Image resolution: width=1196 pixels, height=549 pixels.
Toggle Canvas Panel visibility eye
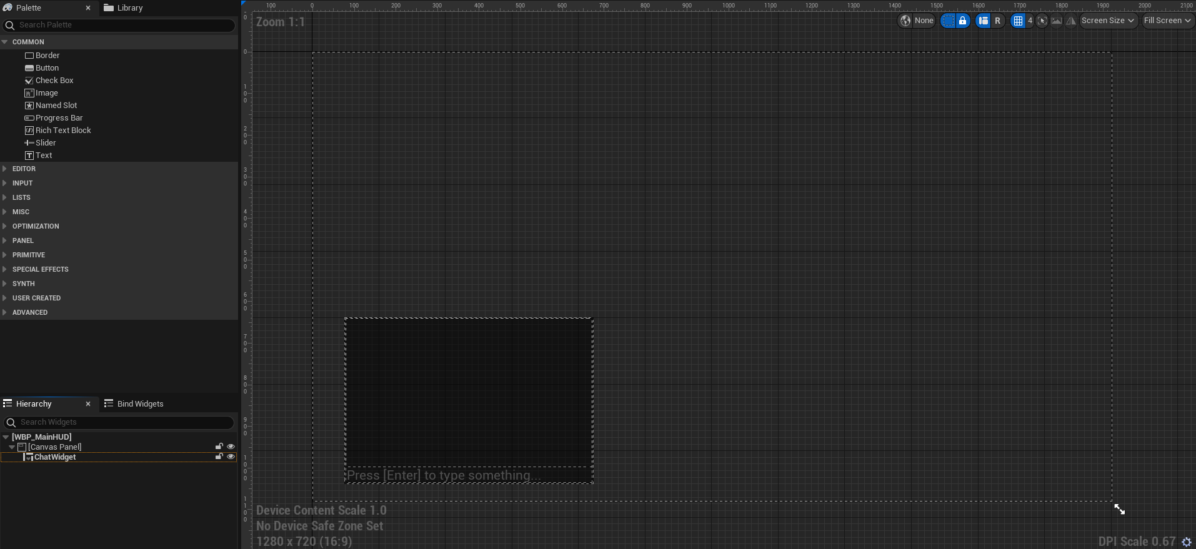point(231,447)
